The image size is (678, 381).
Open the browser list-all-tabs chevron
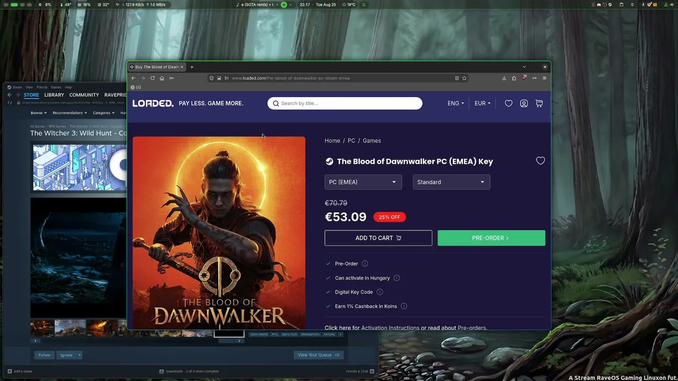[524, 67]
